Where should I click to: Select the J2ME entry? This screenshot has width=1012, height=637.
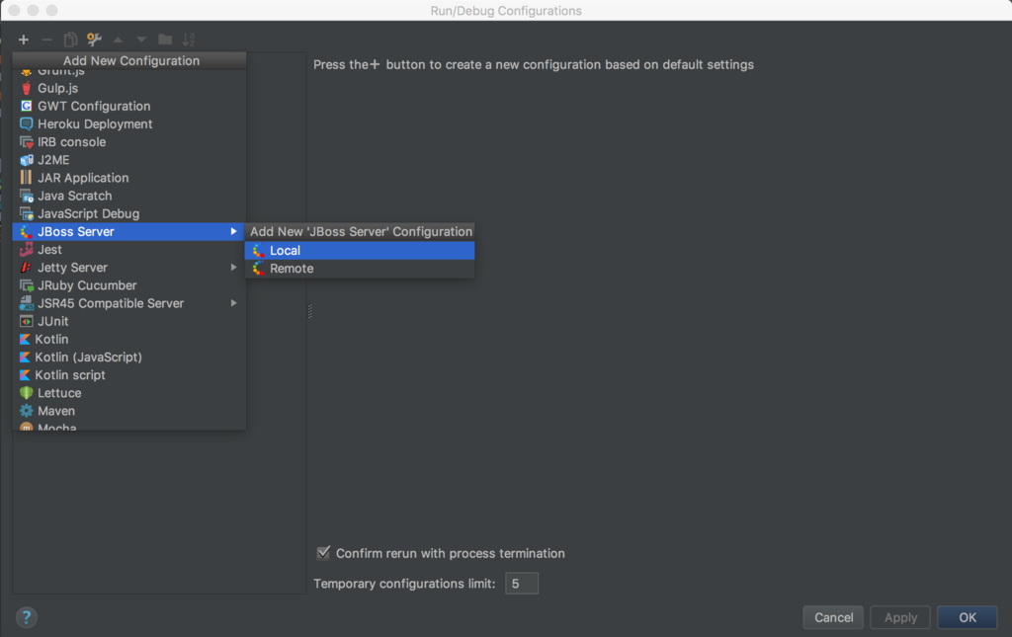(x=129, y=160)
